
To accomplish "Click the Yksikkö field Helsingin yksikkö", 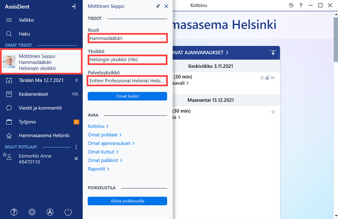I will coord(128,60).
